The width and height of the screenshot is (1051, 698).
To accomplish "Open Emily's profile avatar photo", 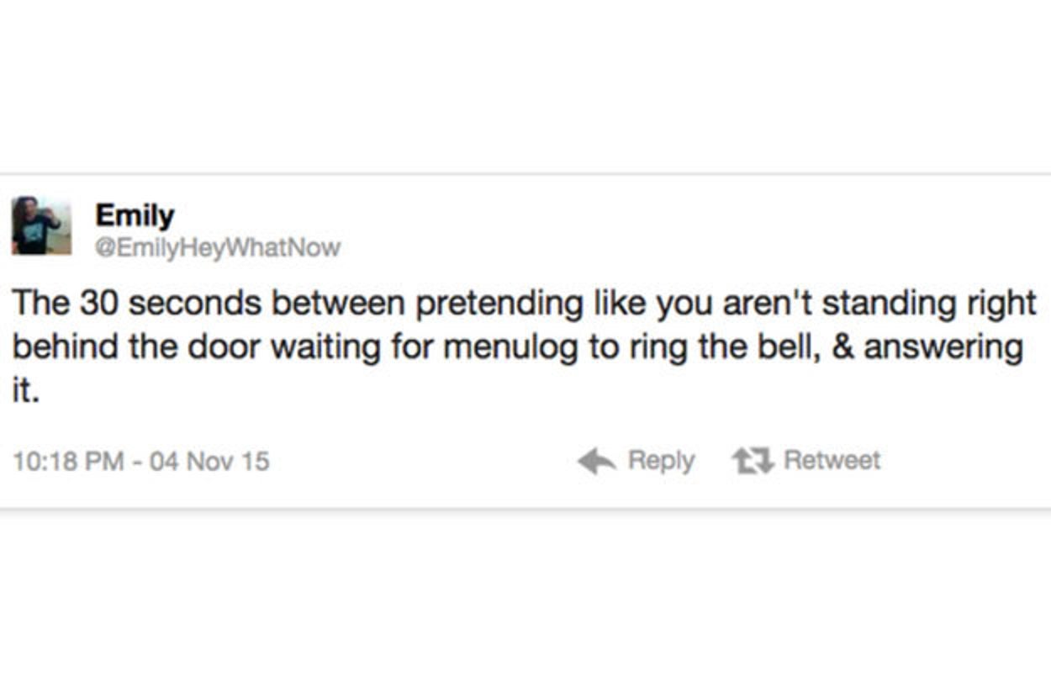I will point(41,225).
